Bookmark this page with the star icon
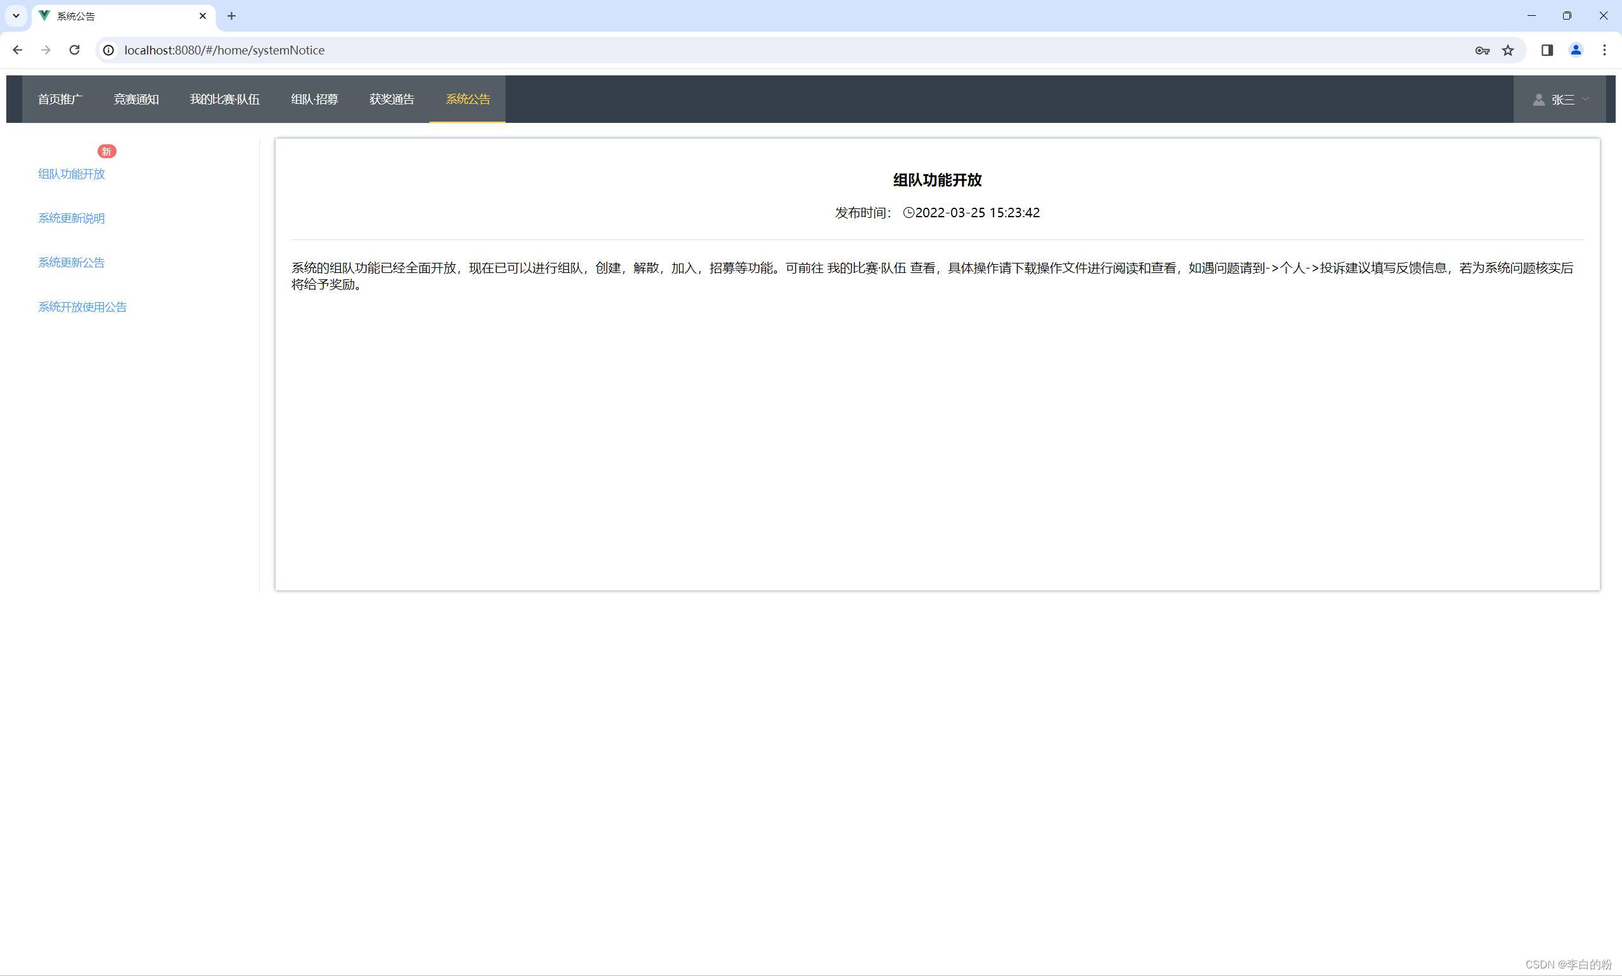Image resolution: width=1622 pixels, height=976 pixels. pyautogui.click(x=1508, y=50)
